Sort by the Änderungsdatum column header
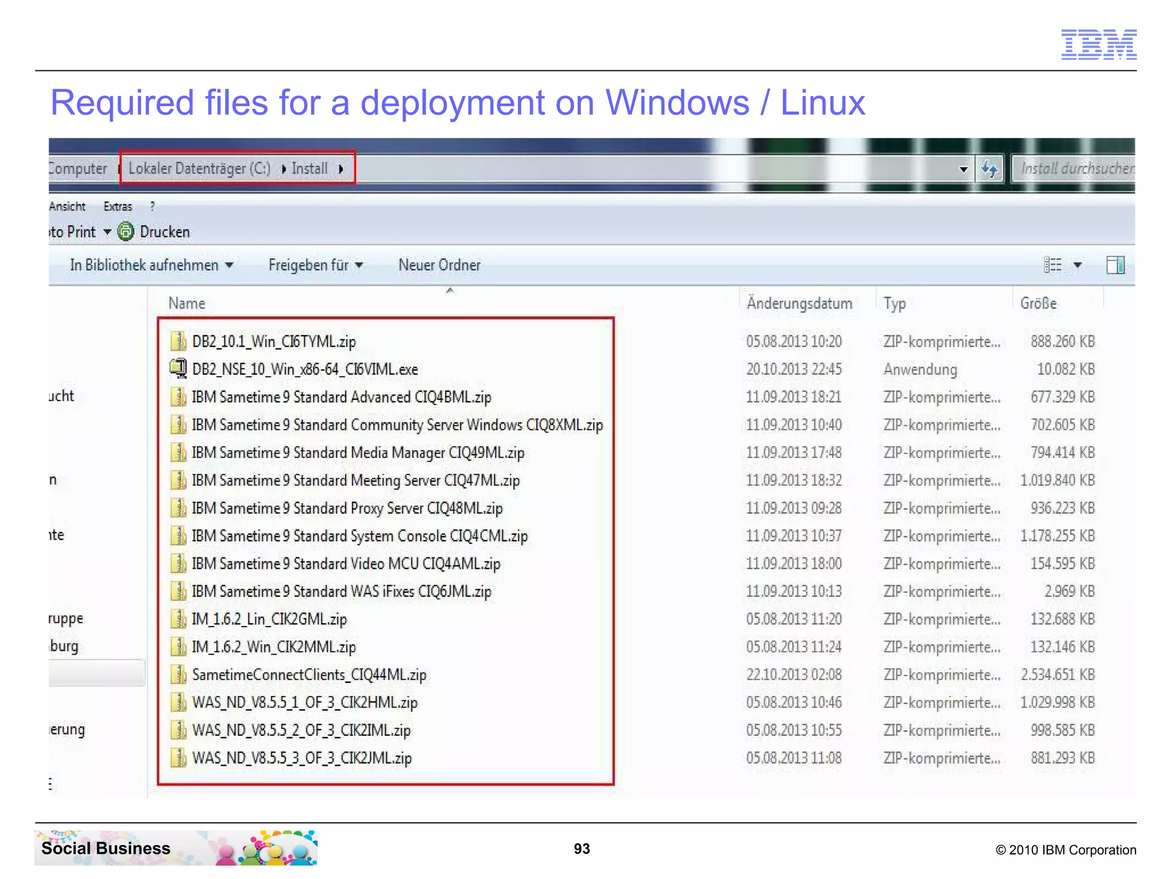The height and width of the screenshot is (879, 1172). 799,303
